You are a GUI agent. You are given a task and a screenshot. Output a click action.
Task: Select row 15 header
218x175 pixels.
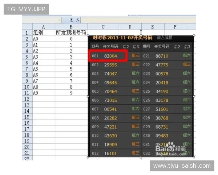click(27, 117)
